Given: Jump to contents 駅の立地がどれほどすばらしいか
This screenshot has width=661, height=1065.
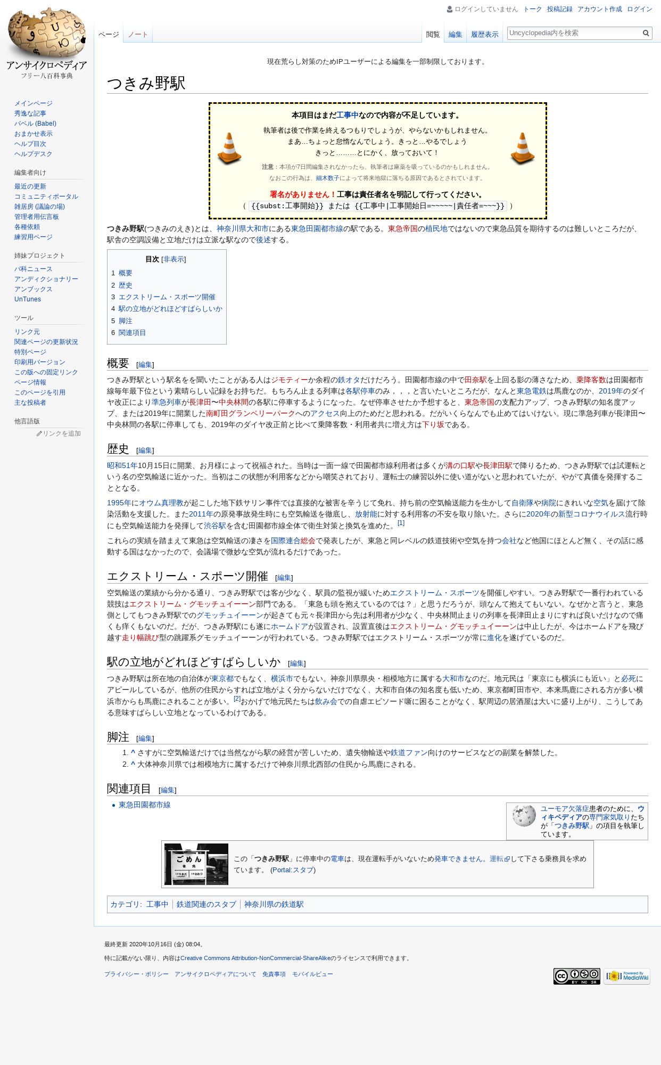Looking at the screenshot, I should click(x=167, y=309).
